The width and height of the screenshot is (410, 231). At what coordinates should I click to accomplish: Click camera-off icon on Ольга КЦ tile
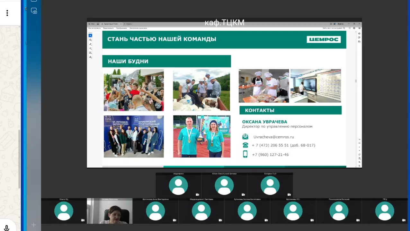(83, 220)
